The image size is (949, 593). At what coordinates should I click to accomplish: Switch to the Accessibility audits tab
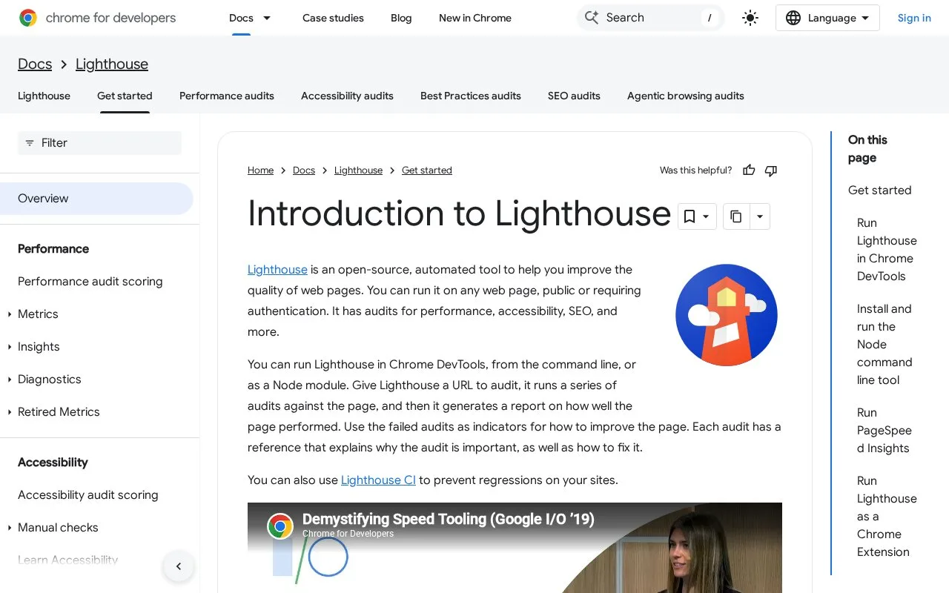click(x=347, y=96)
